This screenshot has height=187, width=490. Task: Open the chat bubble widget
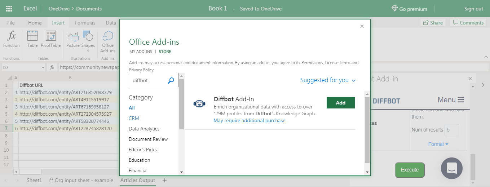452,168
